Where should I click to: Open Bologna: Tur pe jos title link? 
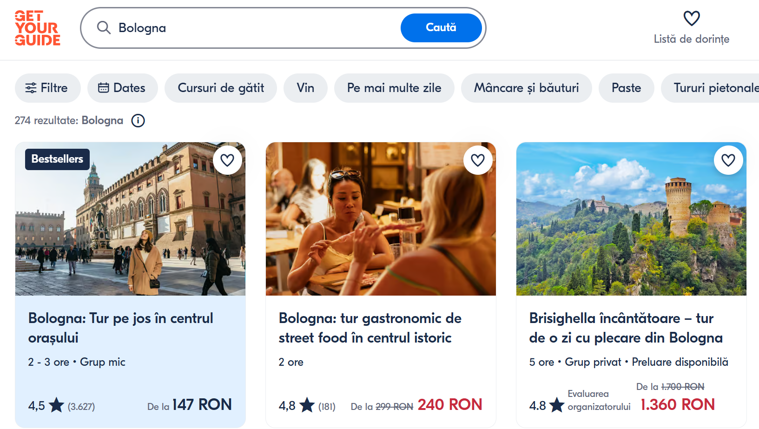[121, 328]
